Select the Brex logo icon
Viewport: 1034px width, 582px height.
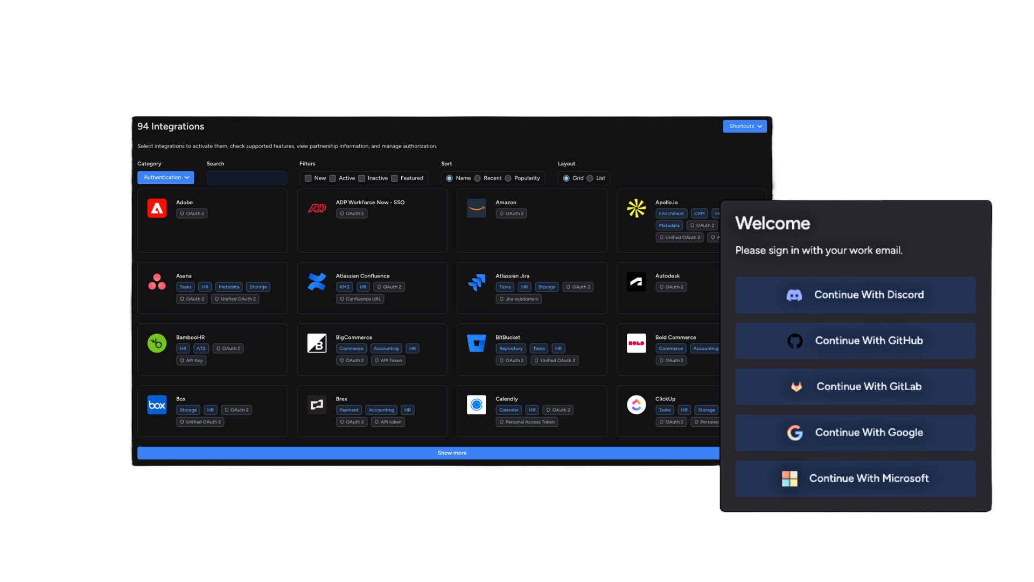point(317,405)
